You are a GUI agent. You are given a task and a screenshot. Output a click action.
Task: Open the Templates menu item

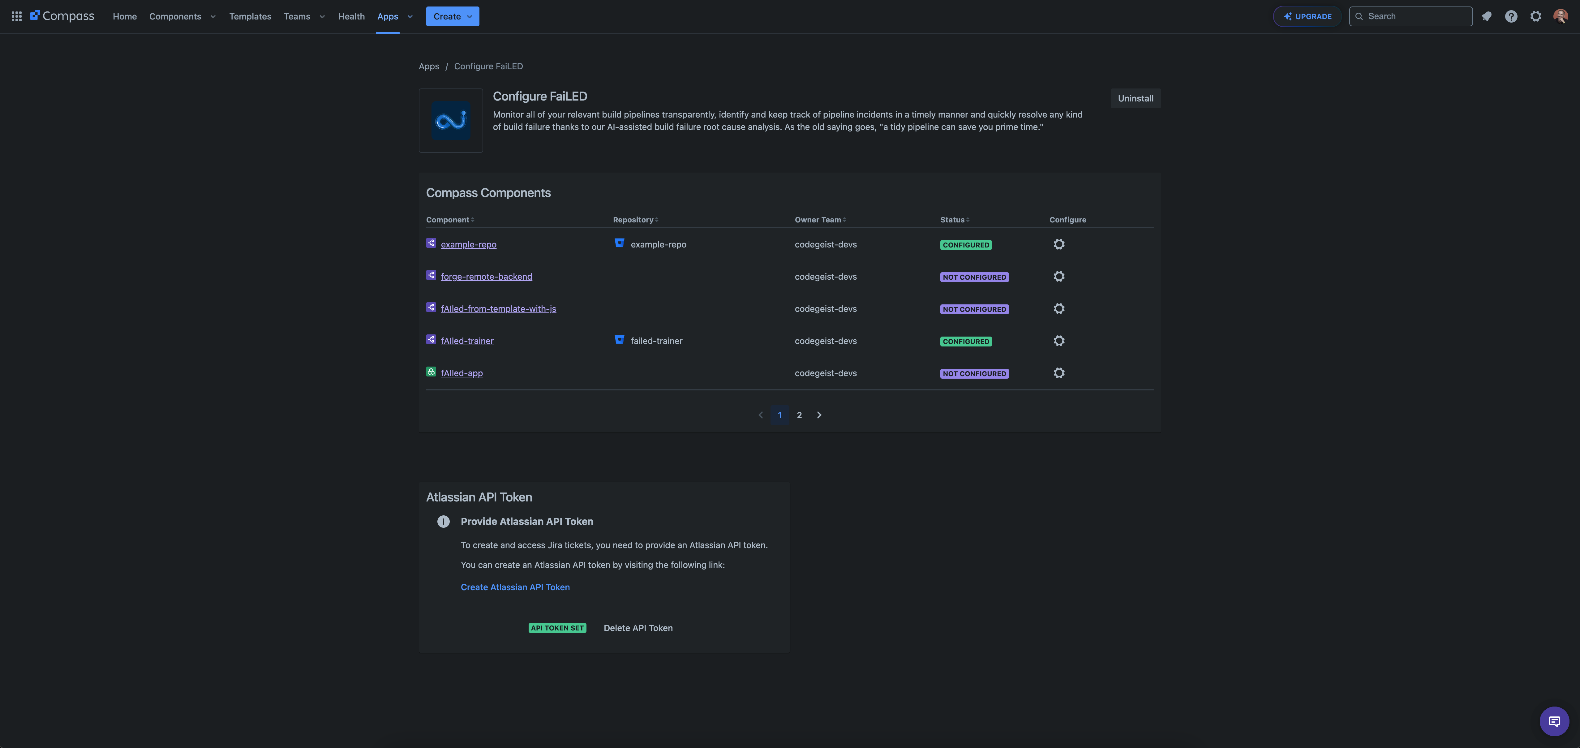250,17
